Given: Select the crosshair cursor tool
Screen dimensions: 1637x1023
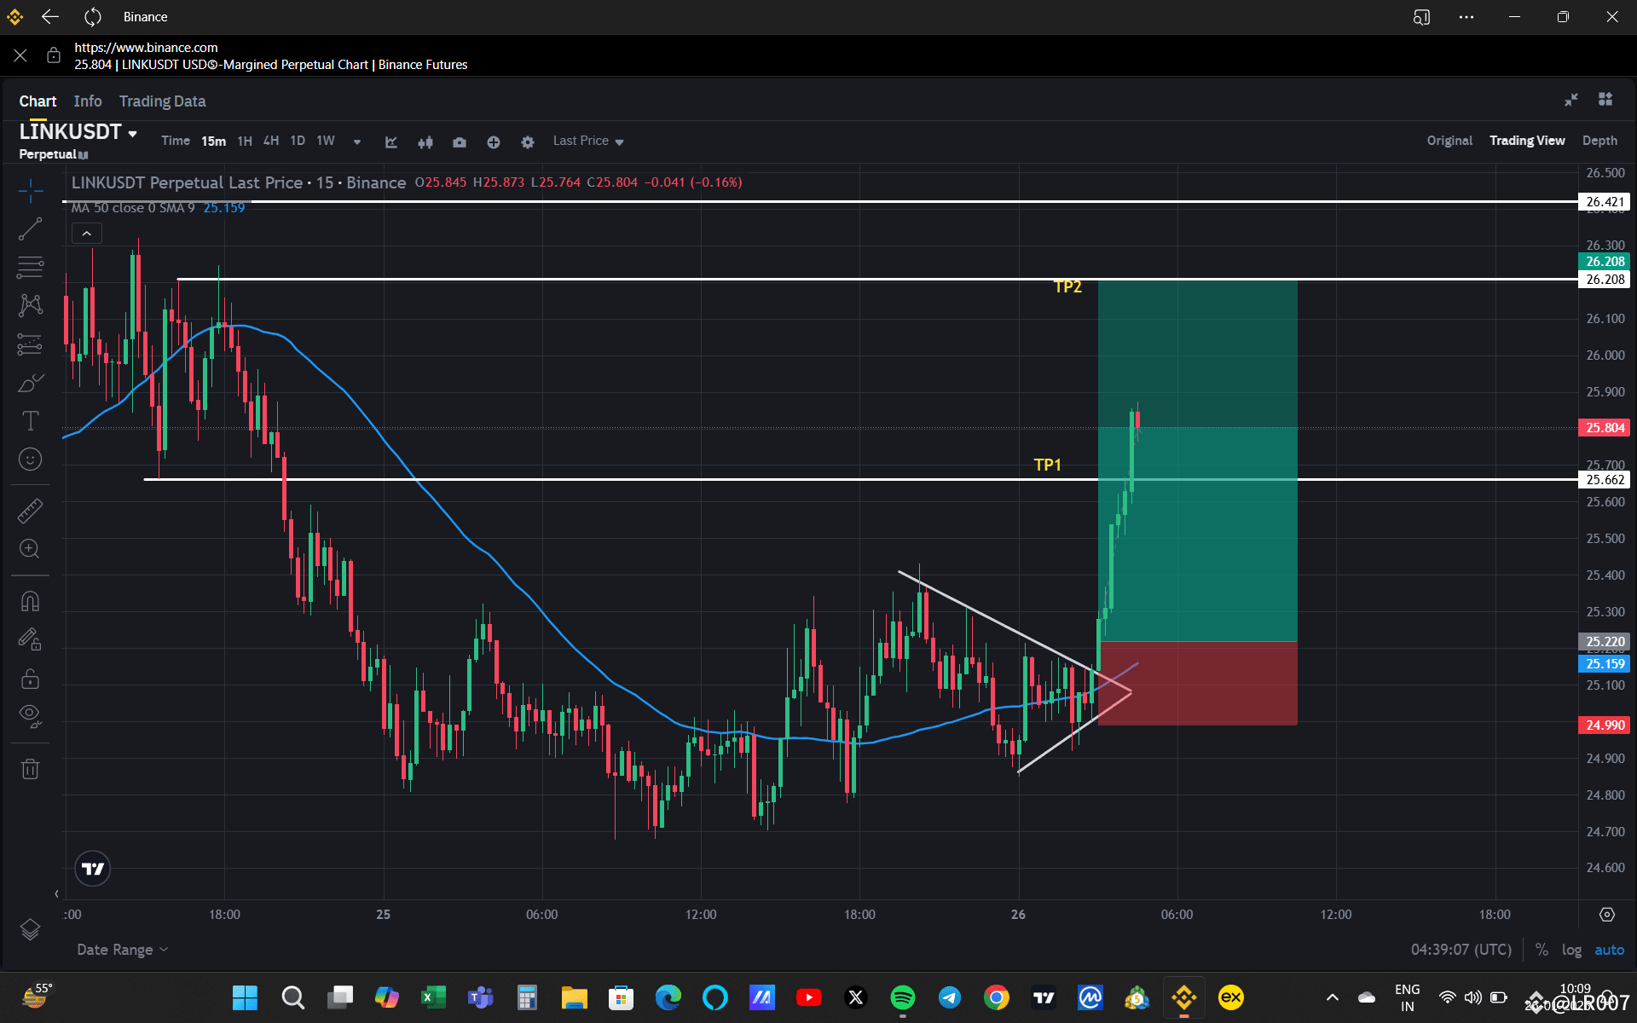Looking at the screenshot, I should tap(31, 191).
